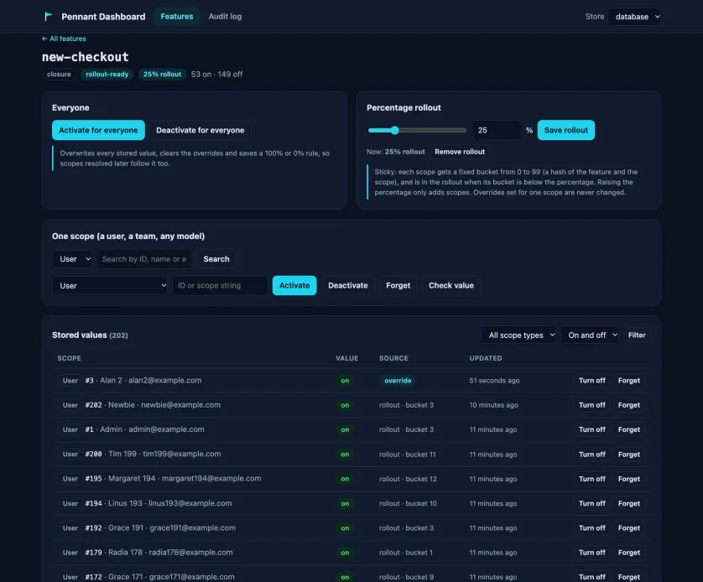Click the new-checkout feature title

(x=86, y=57)
